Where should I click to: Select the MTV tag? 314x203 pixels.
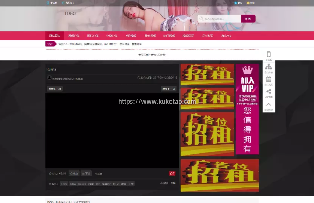coord(116,184)
